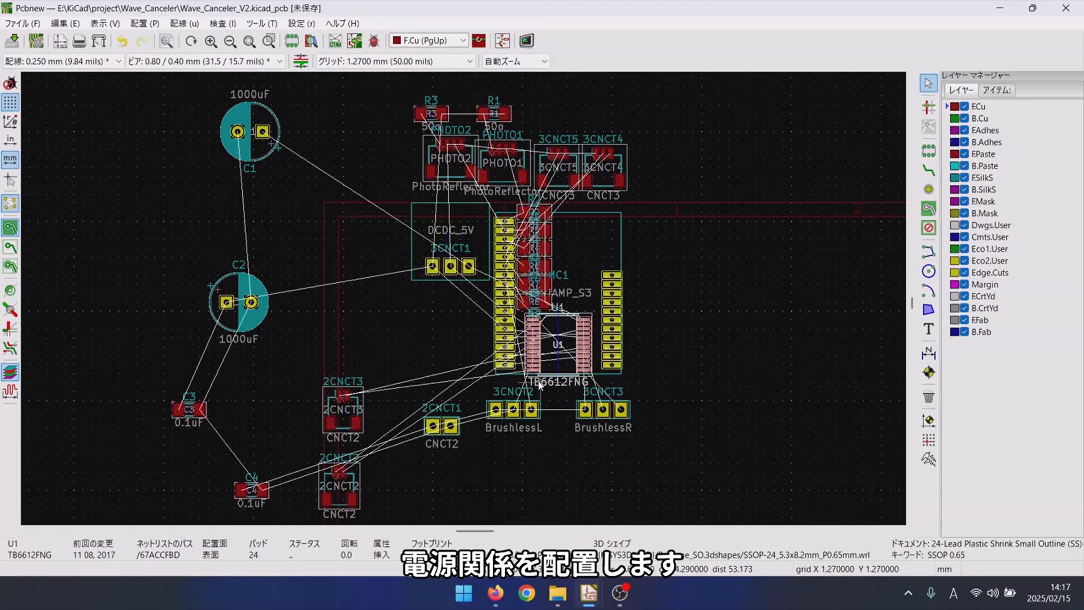The width and height of the screenshot is (1084, 610).
Task: Click the print icon in toolbar
Action: pyautogui.click(x=79, y=41)
